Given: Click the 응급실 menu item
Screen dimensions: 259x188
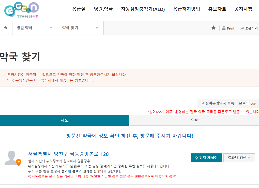Looking at the screenshot, I should (x=78, y=9).
